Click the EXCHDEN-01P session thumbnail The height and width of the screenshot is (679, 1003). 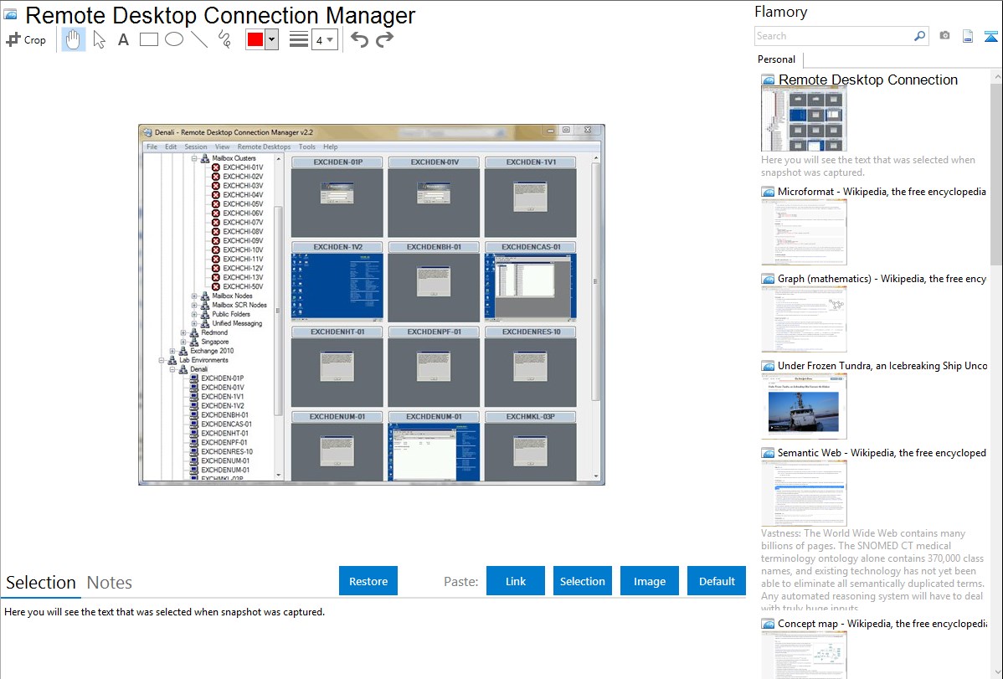coord(337,203)
